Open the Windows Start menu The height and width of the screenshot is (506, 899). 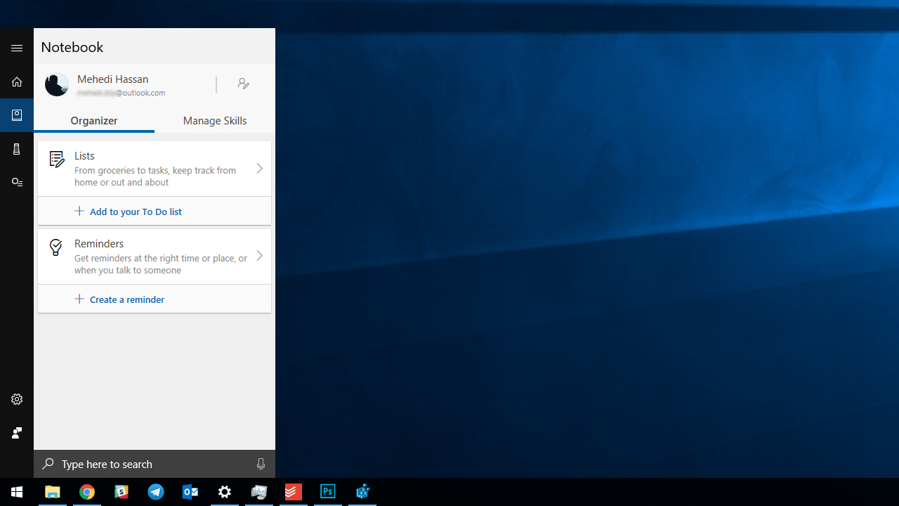click(17, 492)
